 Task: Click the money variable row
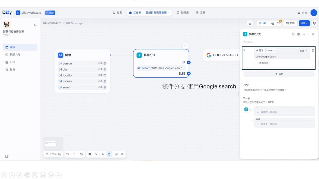click(x=82, y=81)
